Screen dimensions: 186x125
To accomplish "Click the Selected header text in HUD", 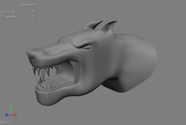I will (28, 5).
